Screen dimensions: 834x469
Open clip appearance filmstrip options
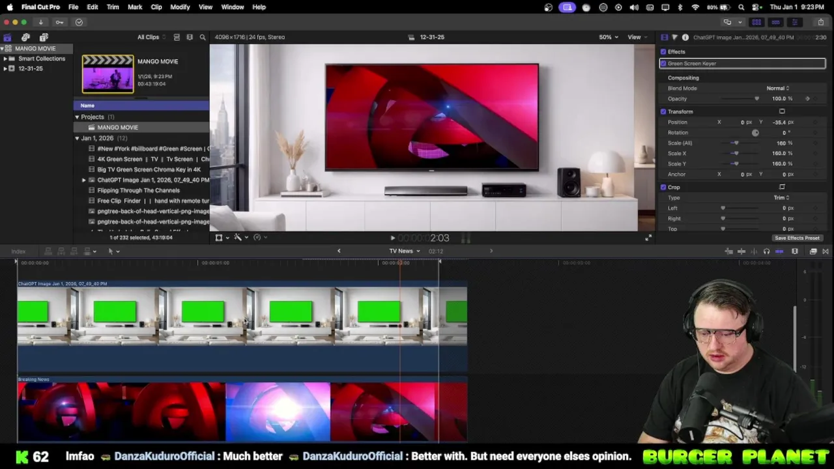[795, 251]
